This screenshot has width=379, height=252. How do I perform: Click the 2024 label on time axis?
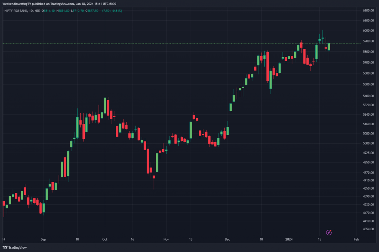tap(289, 239)
